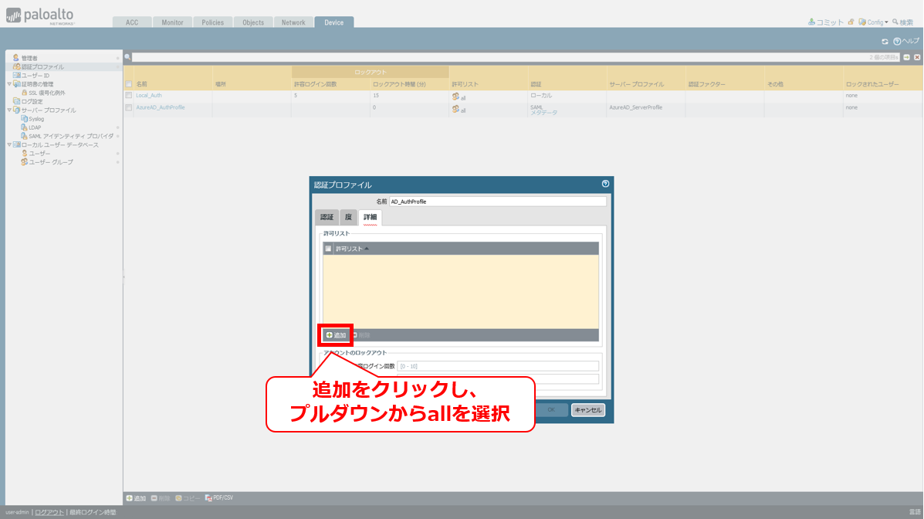924x519 pixels.
Task: Click the 名前 field containing AD_AuthProfile
Action: pos(497,202)
